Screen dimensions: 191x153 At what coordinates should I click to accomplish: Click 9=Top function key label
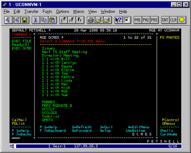pyautogui.click(x=105, y=131)
